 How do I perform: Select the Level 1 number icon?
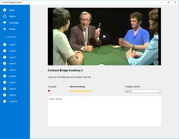[x=5, y=44]
